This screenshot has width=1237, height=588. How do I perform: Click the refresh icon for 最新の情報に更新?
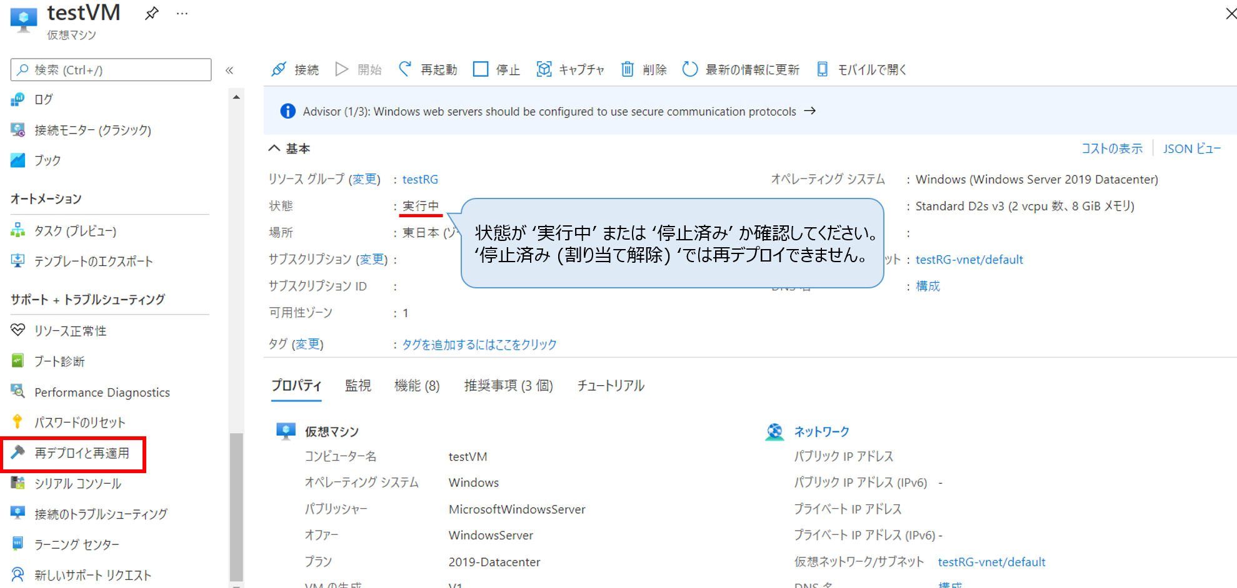pos(689,69)
